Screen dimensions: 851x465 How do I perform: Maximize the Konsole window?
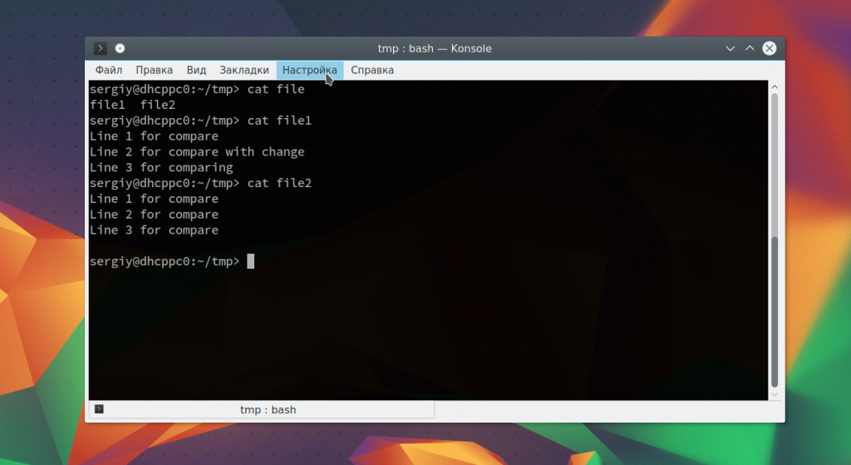coord(750,48)
